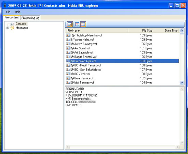Sort by File Name column header
The image size is (188, 154).
97,31
